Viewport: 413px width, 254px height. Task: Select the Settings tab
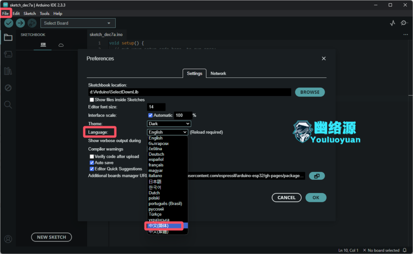coord(194,73)
